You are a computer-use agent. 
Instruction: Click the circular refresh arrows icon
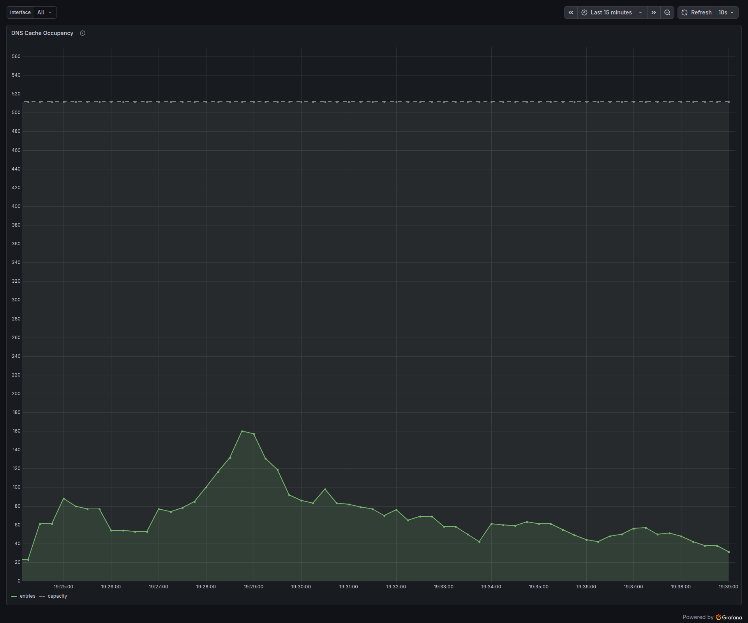pos(684,12)
